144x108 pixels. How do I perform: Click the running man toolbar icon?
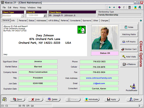coord(135,7)
